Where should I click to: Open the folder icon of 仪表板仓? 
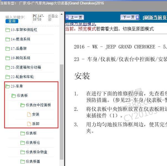23,143
